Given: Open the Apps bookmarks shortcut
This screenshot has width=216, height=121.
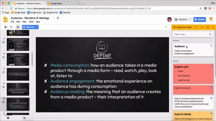Looking at the screenshot, I should pos(5,12).
